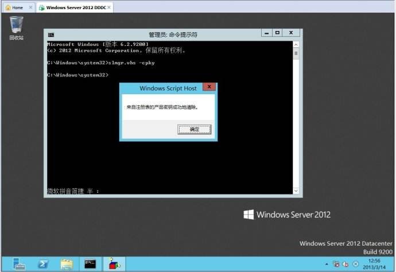Open Server Manager from the taskbar

click(x=19, y=264)
